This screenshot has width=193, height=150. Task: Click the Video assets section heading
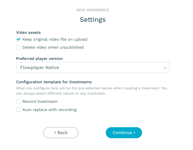pos(29,32)
